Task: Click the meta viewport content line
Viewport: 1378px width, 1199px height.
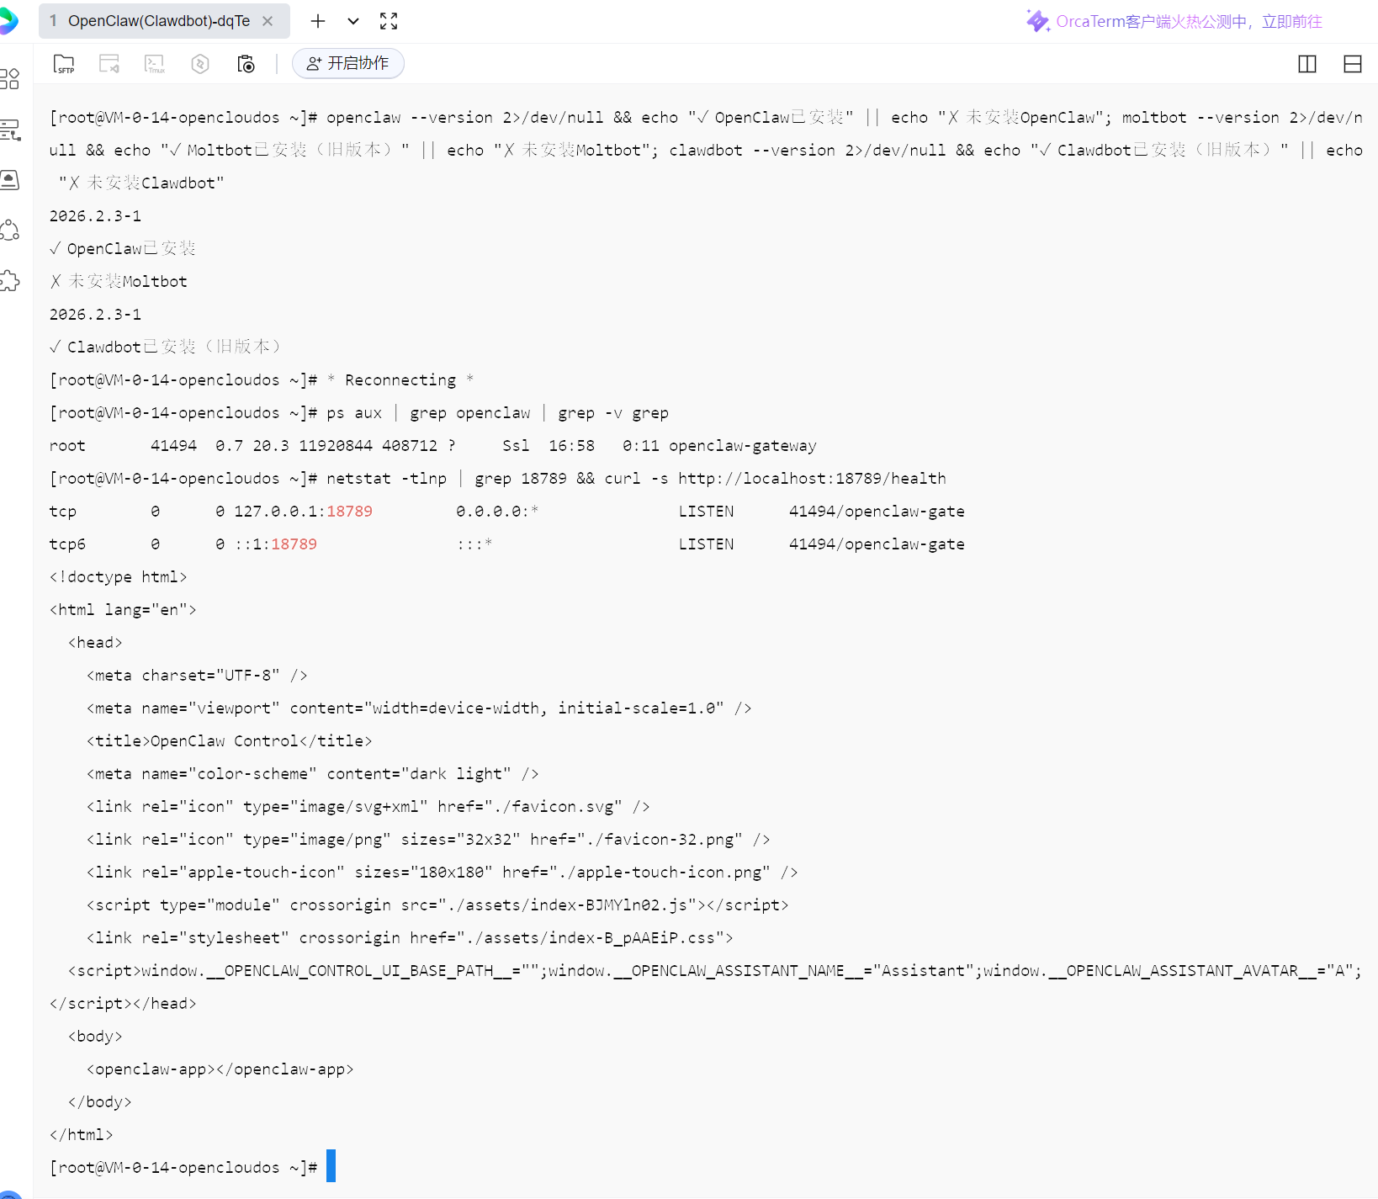Action: (419, 708)
